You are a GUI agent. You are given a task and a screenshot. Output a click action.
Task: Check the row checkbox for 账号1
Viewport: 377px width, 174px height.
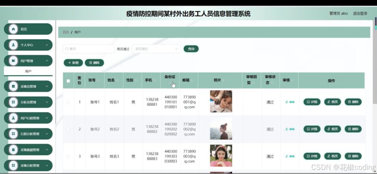(68, 102)
